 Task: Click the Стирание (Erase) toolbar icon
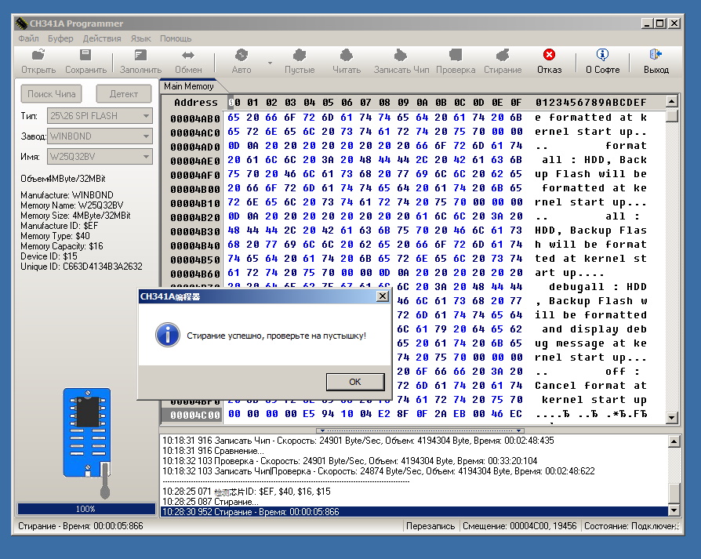click(x=503, y=56)
